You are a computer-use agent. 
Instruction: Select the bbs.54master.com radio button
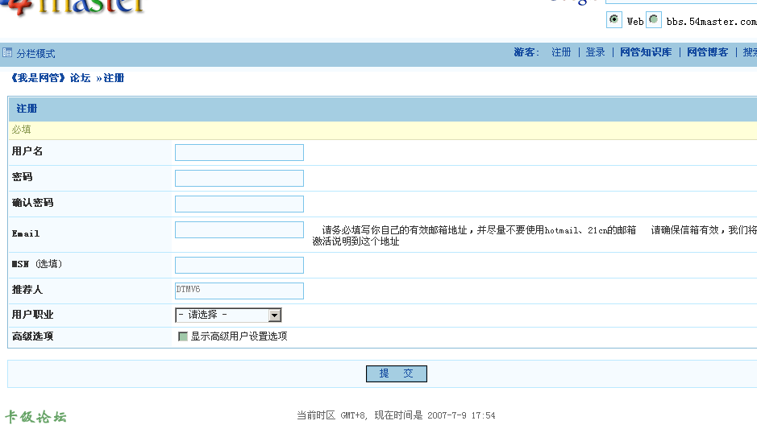pos(653,19)
